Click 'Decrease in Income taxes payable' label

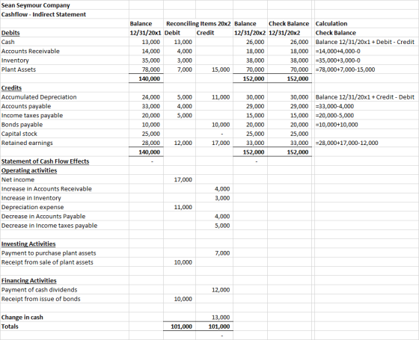(49, 226)
